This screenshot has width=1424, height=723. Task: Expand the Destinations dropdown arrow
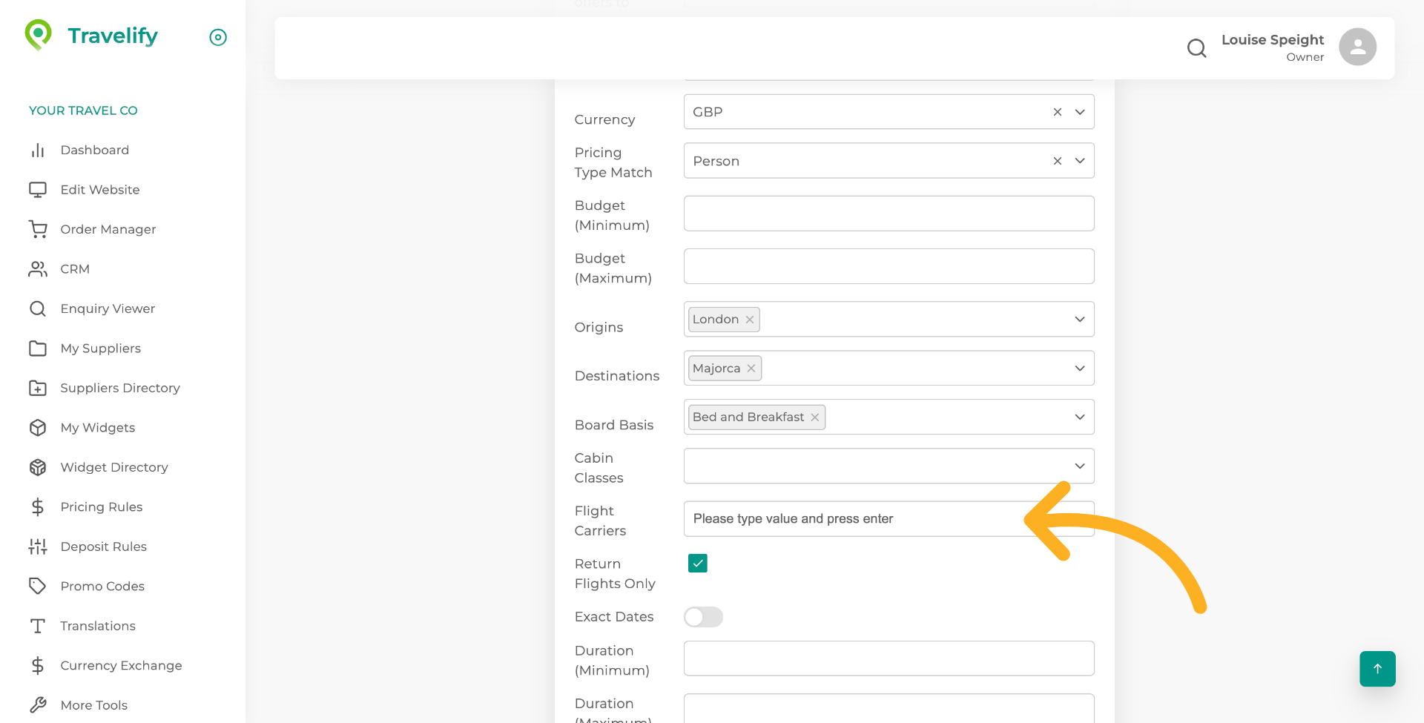click(1080, 369)
